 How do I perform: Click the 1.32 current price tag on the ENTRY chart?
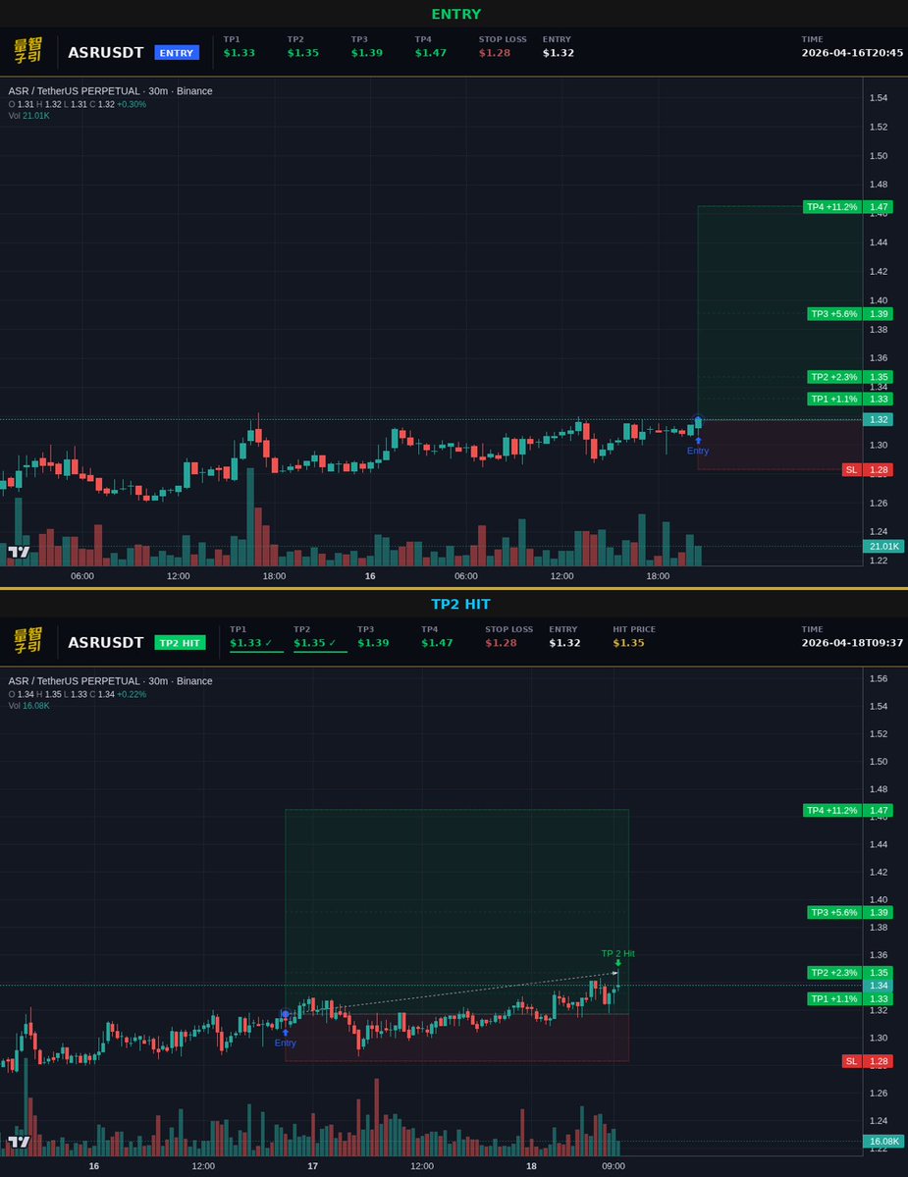[x=878, y=419]
